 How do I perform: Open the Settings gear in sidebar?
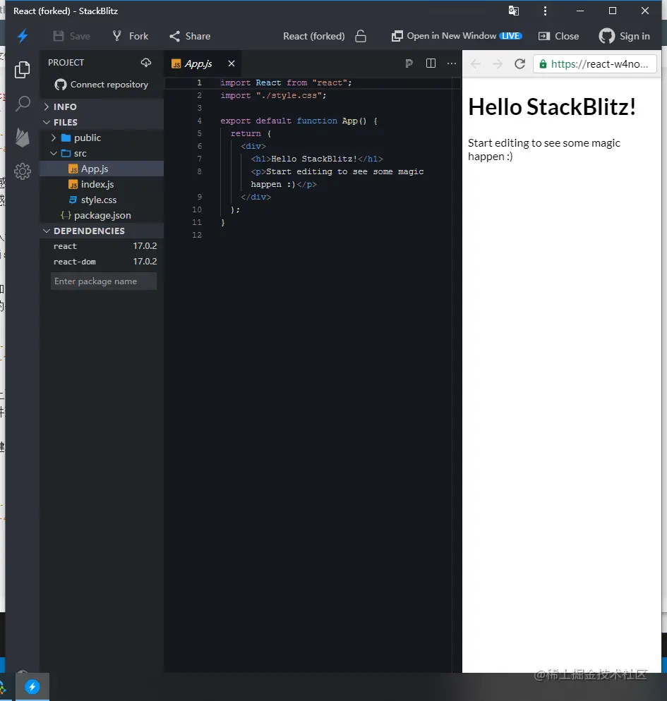(23, 171)
